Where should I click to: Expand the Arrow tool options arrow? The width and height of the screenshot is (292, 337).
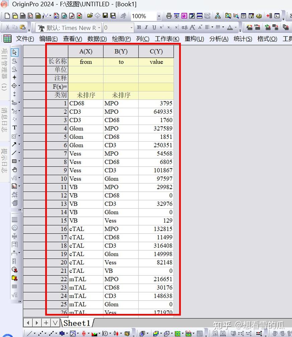pos(19,144)
